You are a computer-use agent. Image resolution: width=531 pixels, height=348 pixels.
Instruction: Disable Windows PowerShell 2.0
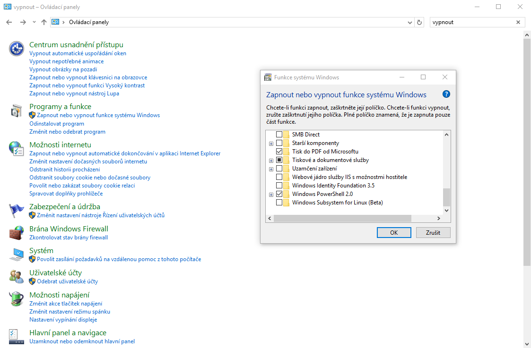click(x=279, y=194)
